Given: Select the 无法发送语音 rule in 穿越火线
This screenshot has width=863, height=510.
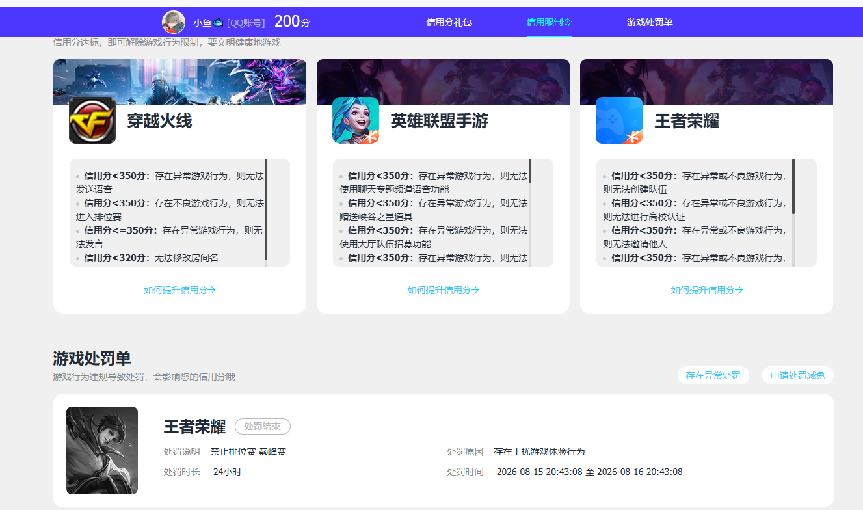Looking at the screenshot, I should click(170, 182).
